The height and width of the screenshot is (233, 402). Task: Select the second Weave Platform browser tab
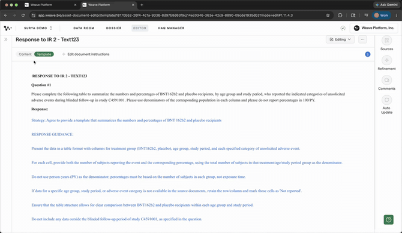pyautogui.click(x=109, y=5)
